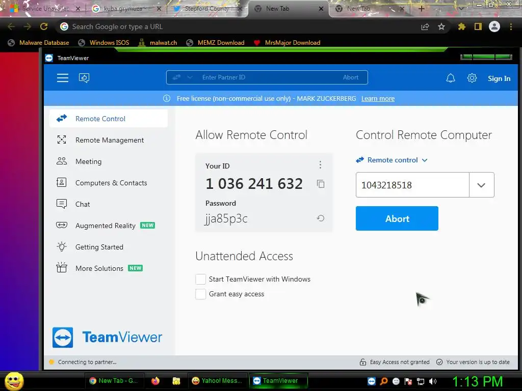The height and width of the screenshot is (391, 522).
Task: Open the three-dot menu beside Your ID
Action: coord(320,164)
